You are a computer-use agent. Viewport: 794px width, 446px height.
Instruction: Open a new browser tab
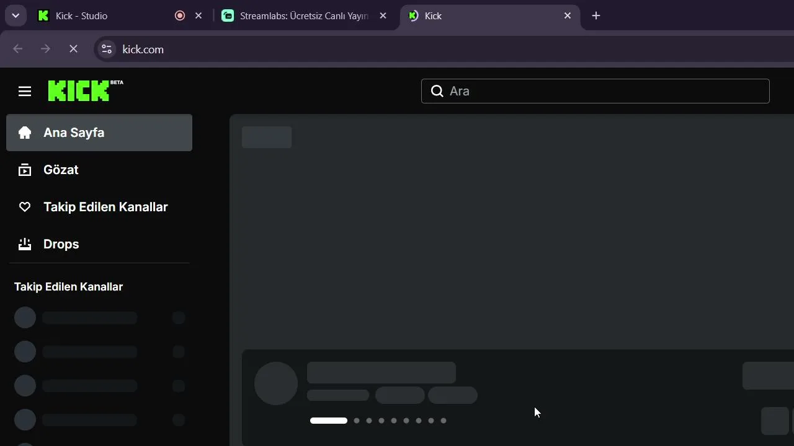coord(596,15)
